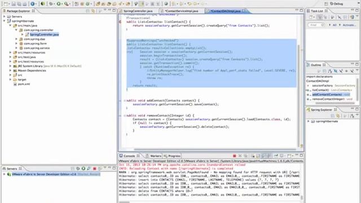Screen dimensions: 361x203
Task: Switch to the ContactServiceImpl.java editor tab
Action: coord(182,11)
